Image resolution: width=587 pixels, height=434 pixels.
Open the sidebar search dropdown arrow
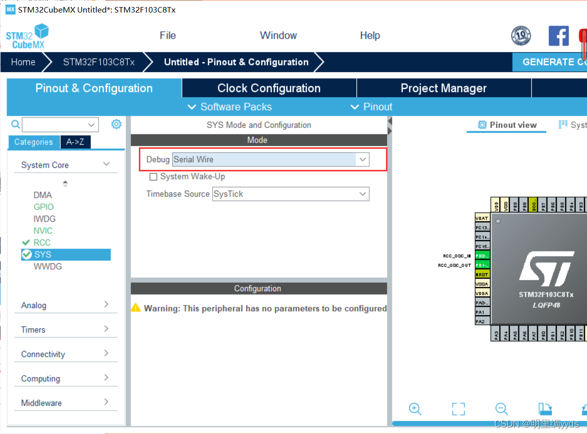coord(91,125)
